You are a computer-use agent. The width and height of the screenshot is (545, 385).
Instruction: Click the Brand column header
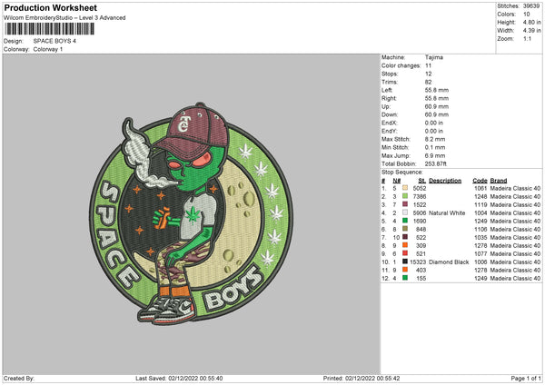[x=499, y=181]
